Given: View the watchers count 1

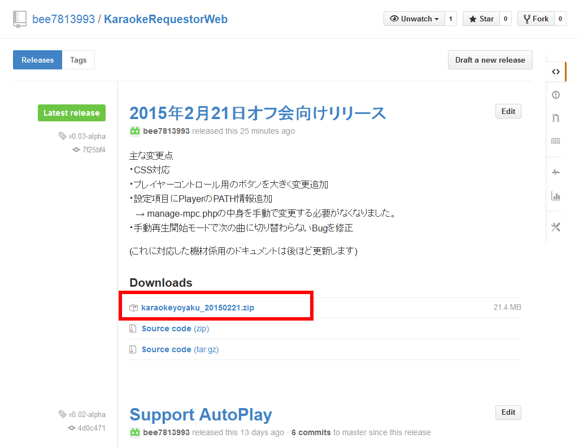Looking at the screenshot, I should click(x=451, y=19).
